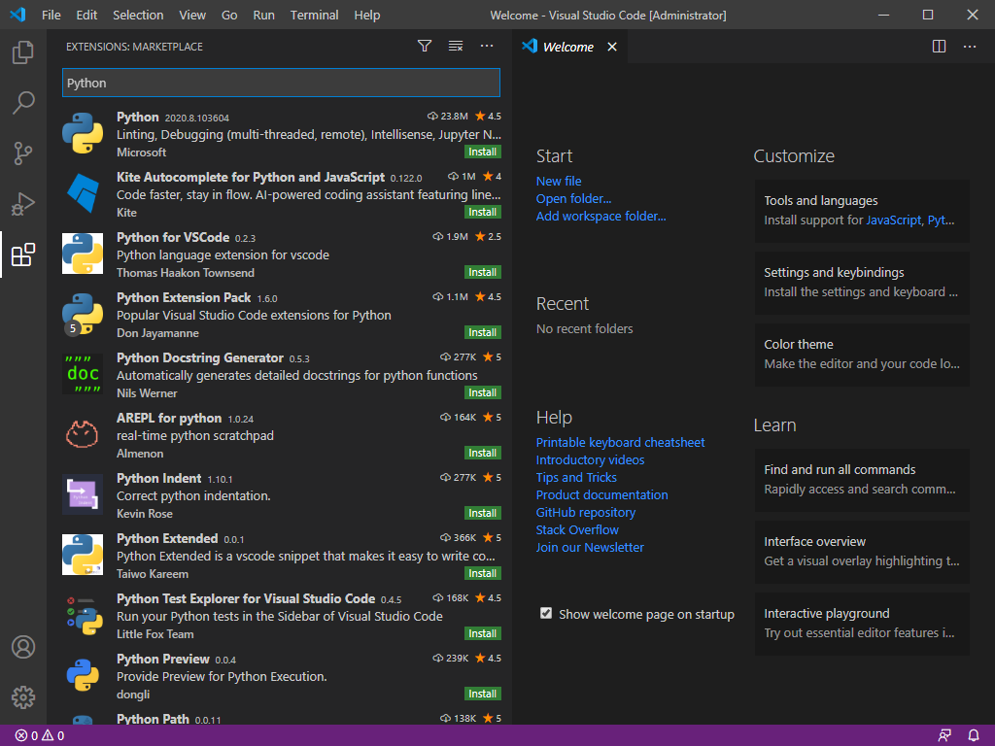Install Python for VSCode extension
995x746 pixels.
click(483, 272)
